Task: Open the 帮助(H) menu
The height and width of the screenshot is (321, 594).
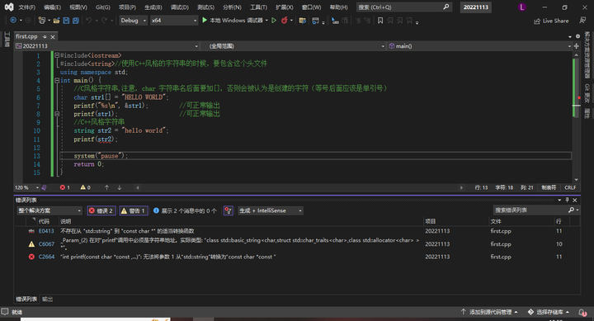Action: point(339,7)
